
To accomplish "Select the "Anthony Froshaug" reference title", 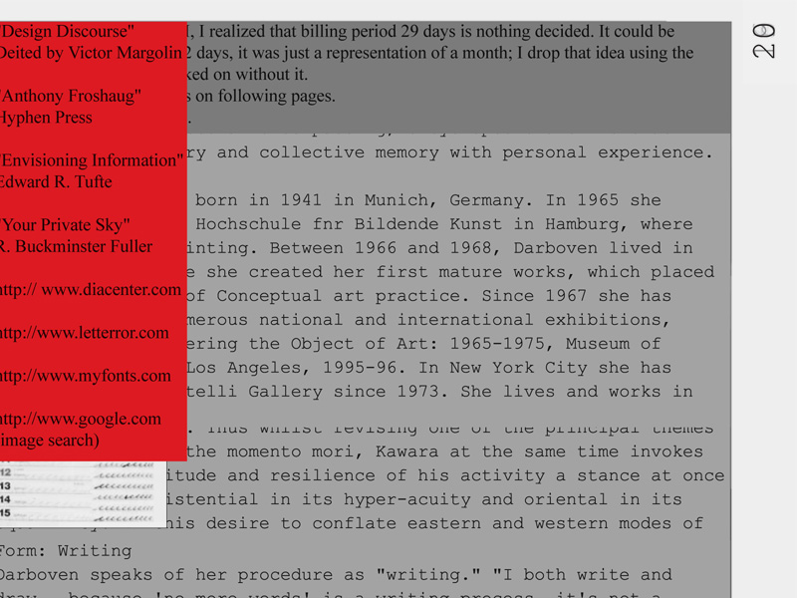I will [70, 97].
